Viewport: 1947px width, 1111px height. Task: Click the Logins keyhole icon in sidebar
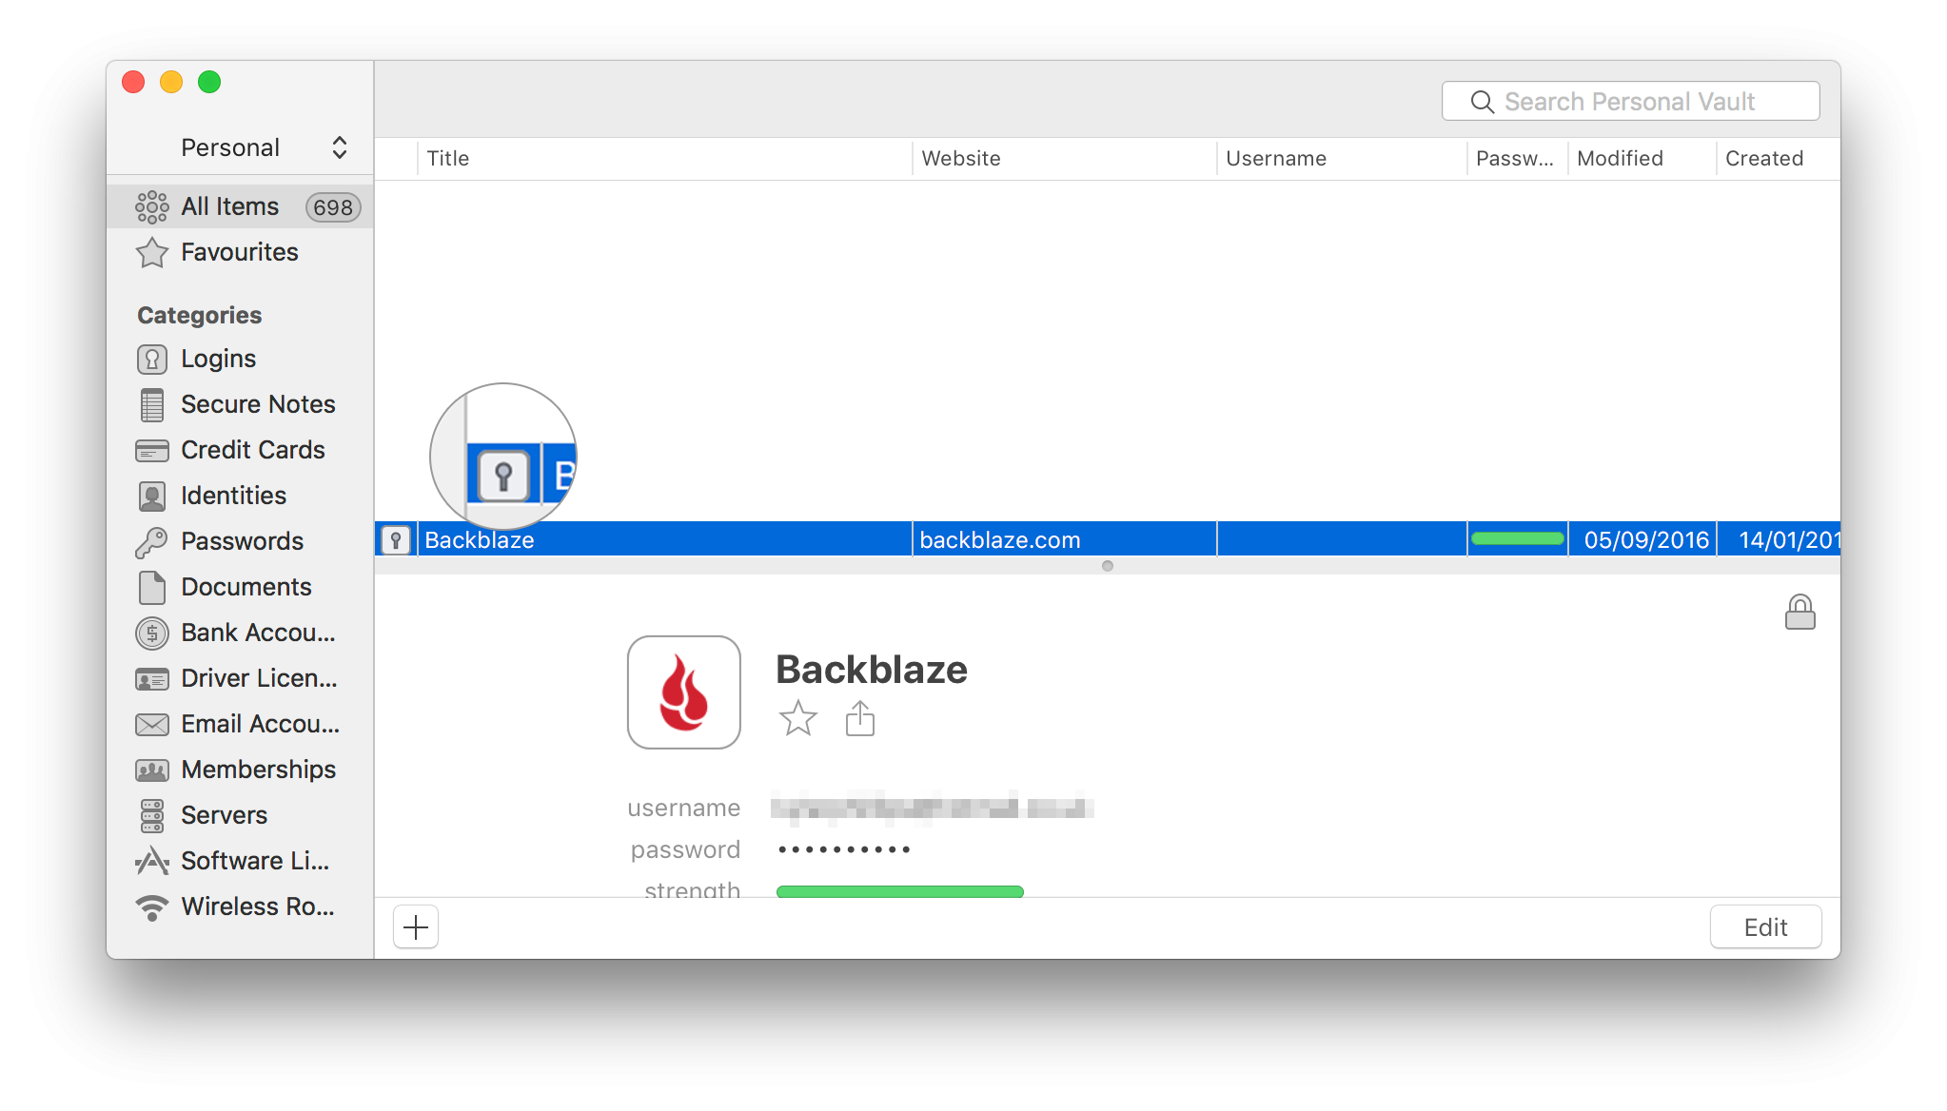click(152, 359)
